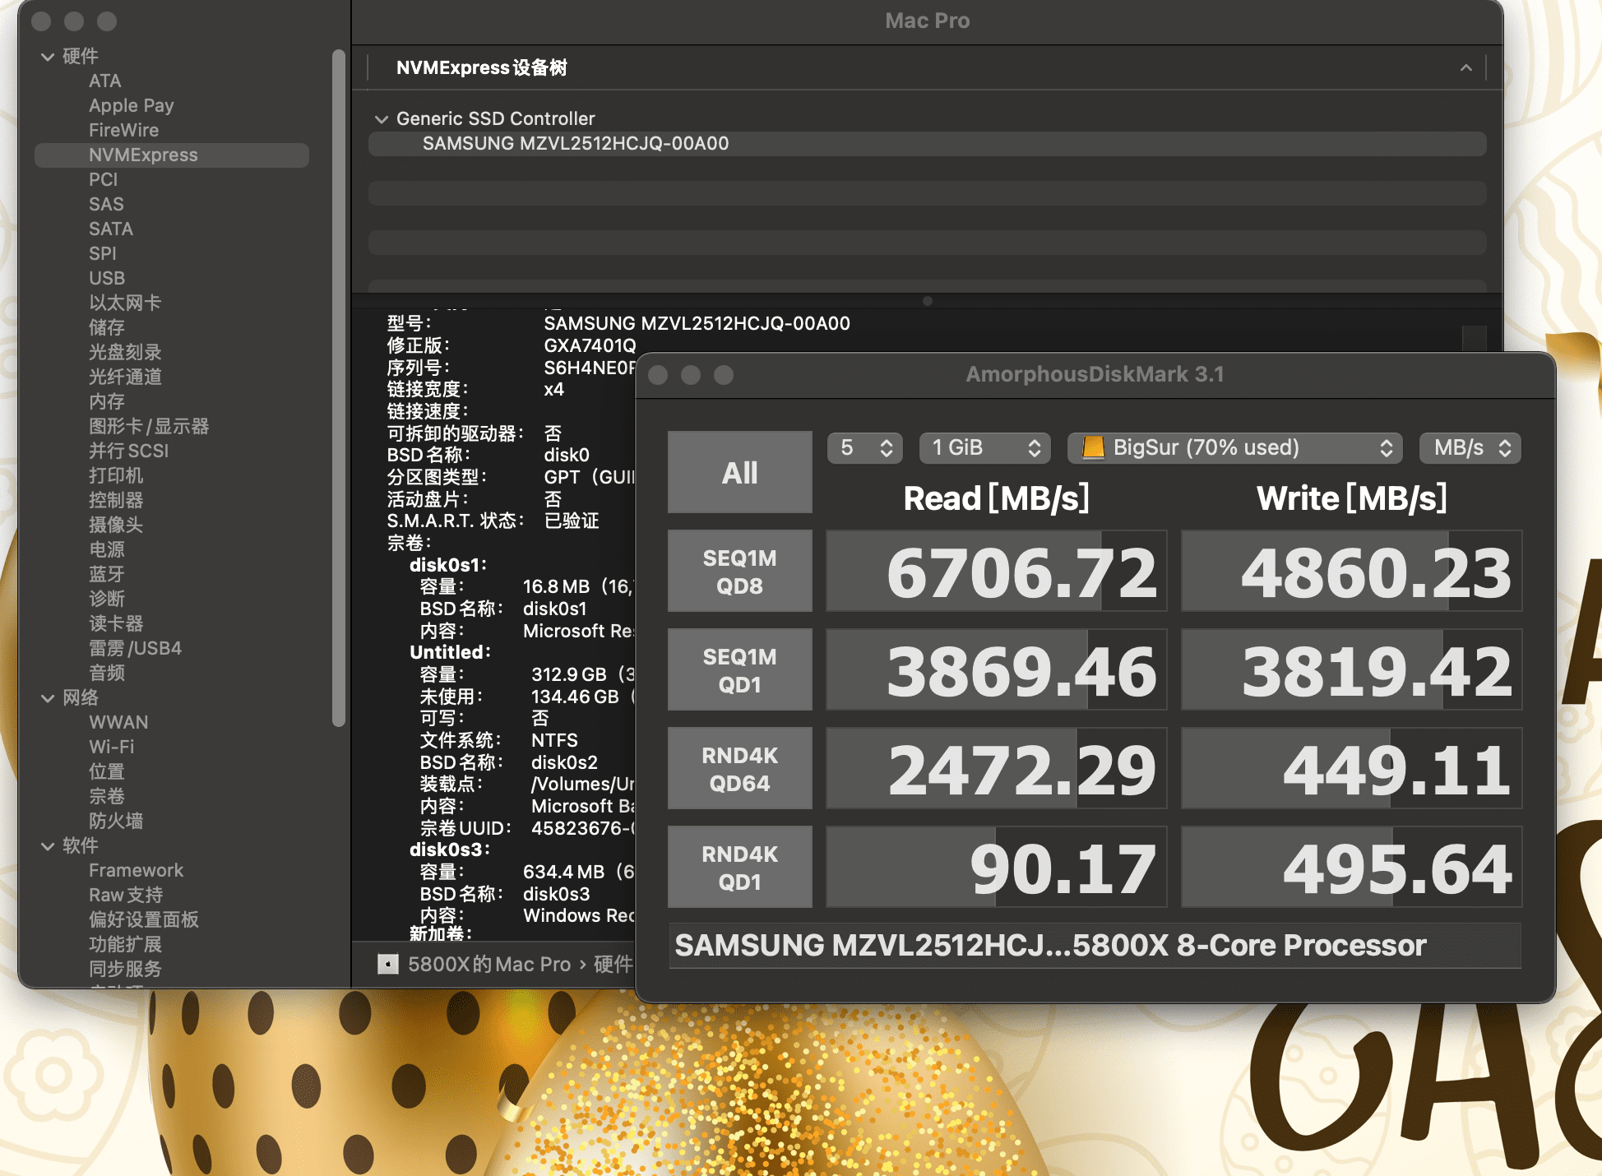Select NVMExpress in the sidebar
1602x1176 pixels.
pyautogui.click(x=172, y=155)
